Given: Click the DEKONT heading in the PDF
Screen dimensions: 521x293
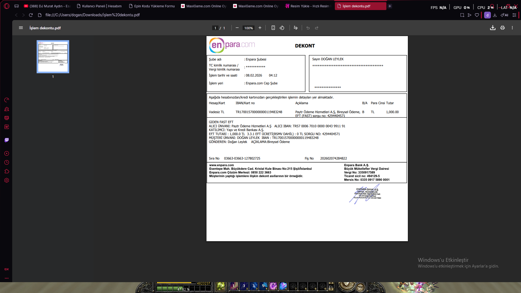Looking at the screenshot, I should point(305,46).
